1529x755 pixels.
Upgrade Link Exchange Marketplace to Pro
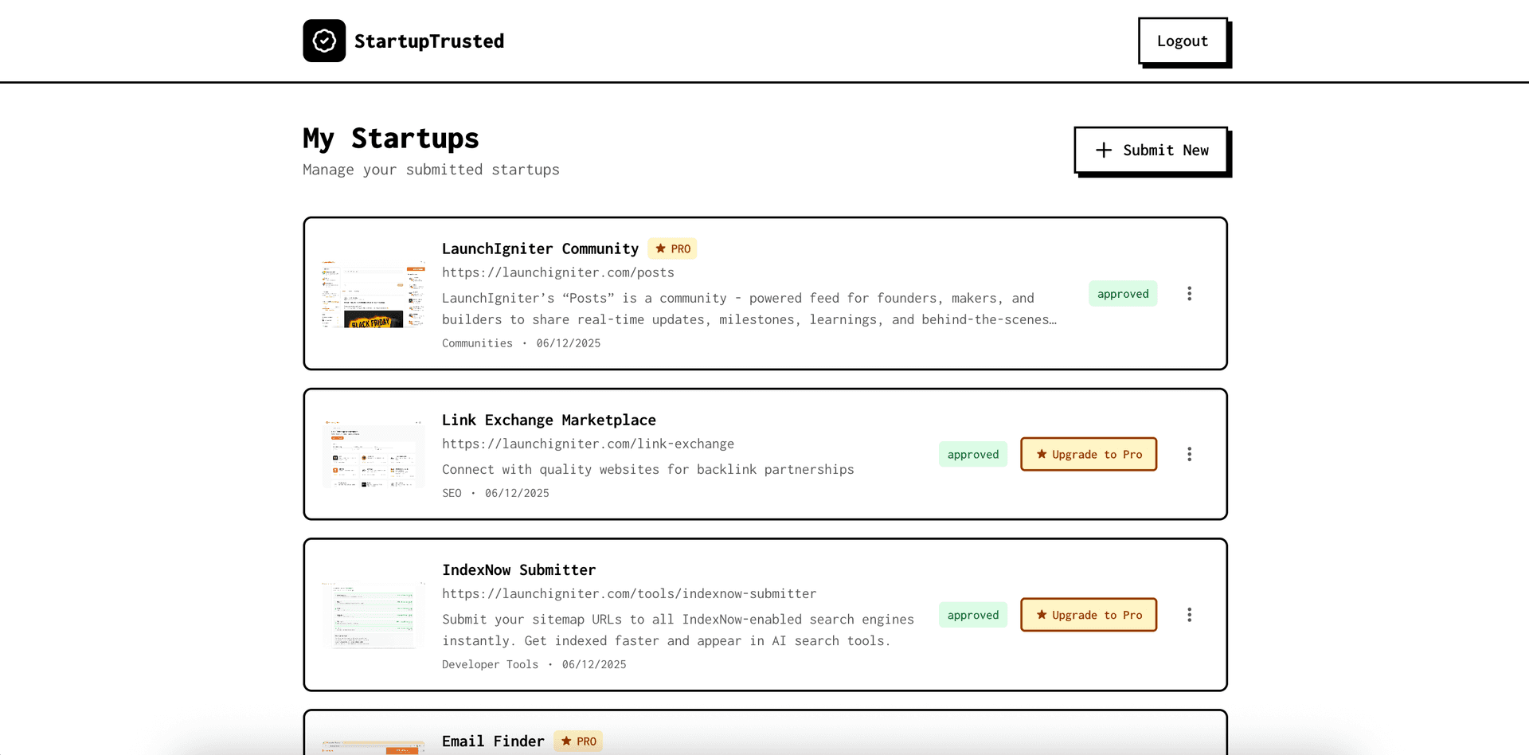click(1089, 454)
